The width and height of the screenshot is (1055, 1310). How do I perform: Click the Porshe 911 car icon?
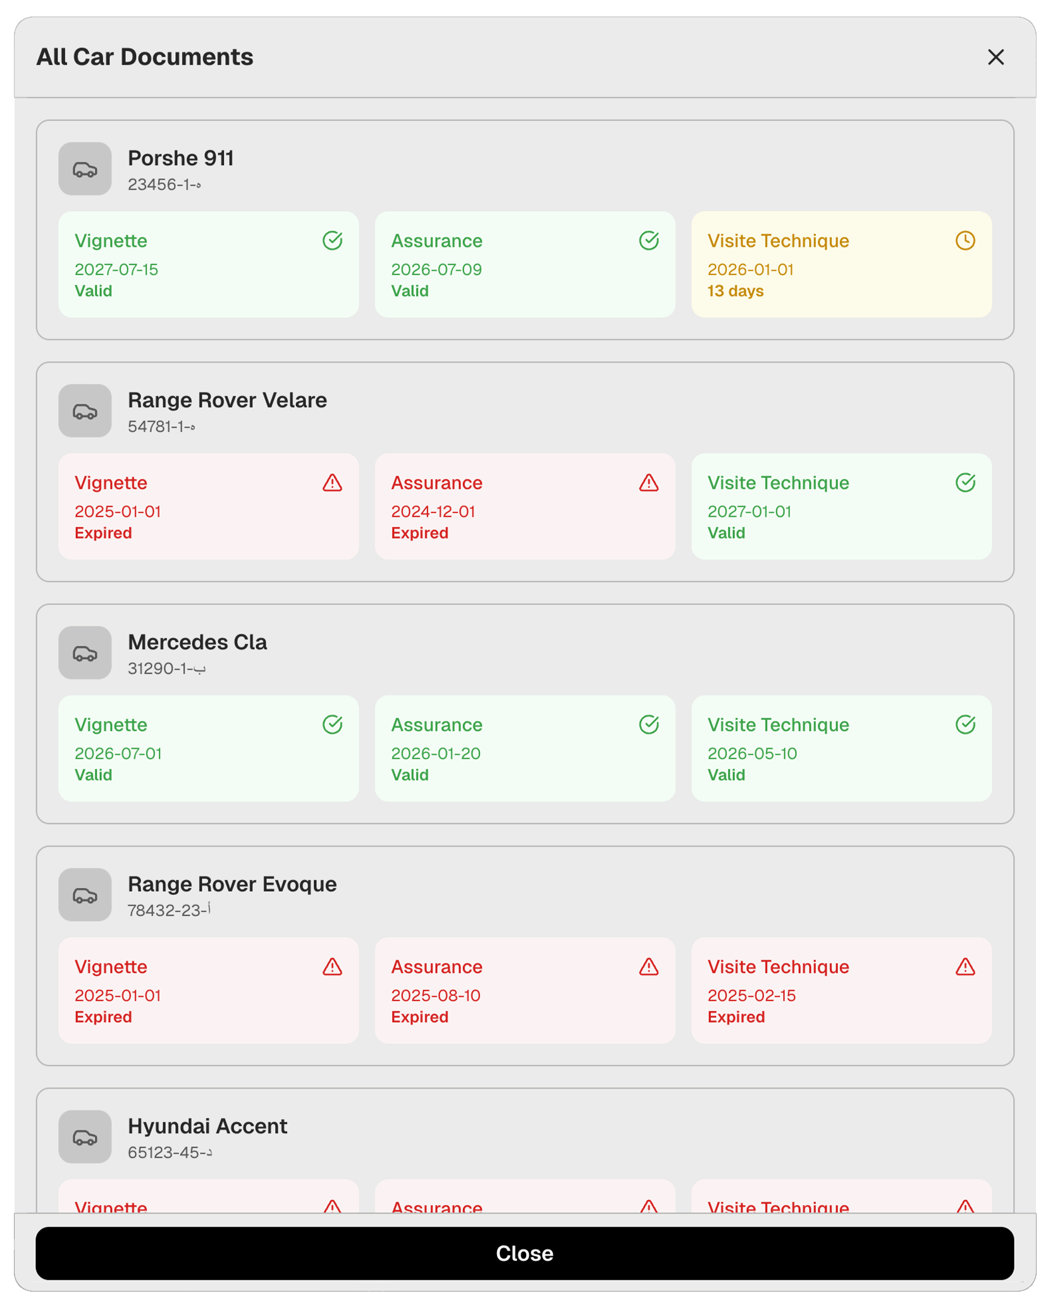coord(85,169)
